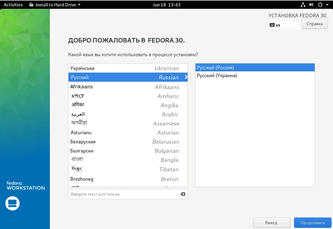Expand Russian locales with the chevron arrow

coord(186,77)
